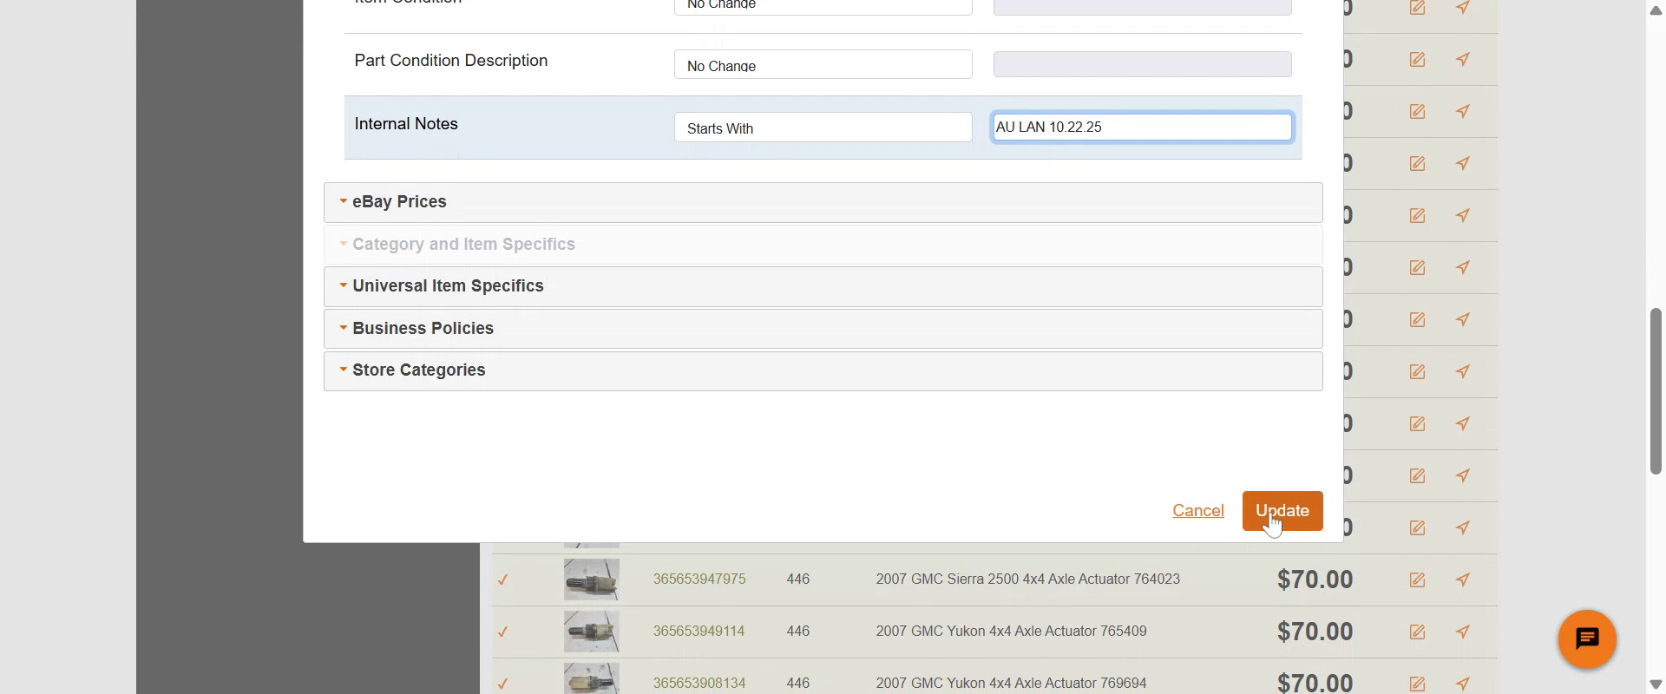Click Internal Notes field containing AU LAN 10.22.25

pos(1142,128)
